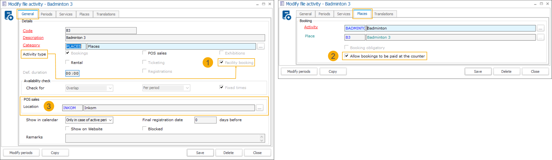
Task: Click Def. duration time field
Action: (x=72, y=73)
